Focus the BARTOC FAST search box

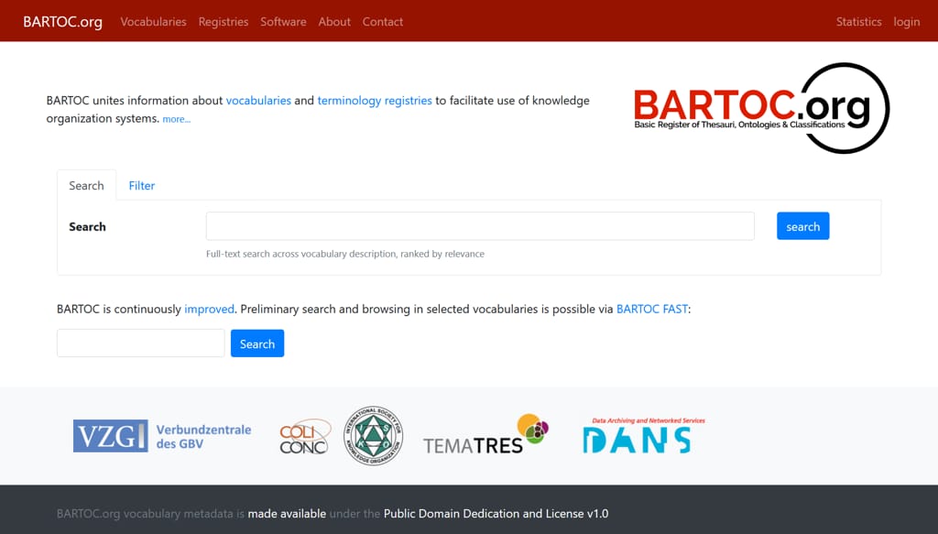[x=140, y=343]
